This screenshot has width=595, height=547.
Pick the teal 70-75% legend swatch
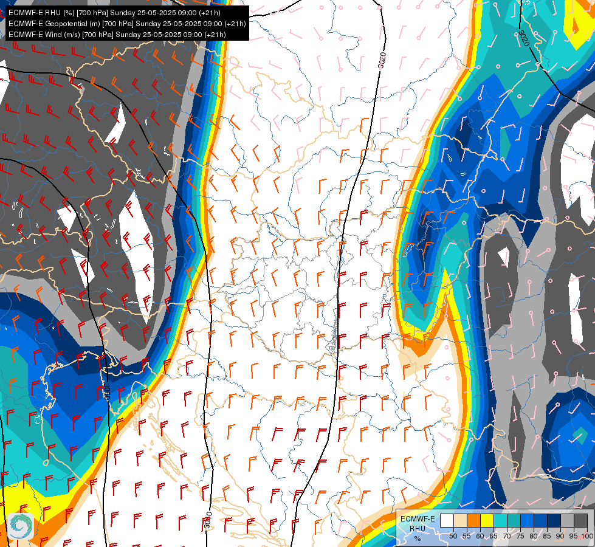coord(514,520)
